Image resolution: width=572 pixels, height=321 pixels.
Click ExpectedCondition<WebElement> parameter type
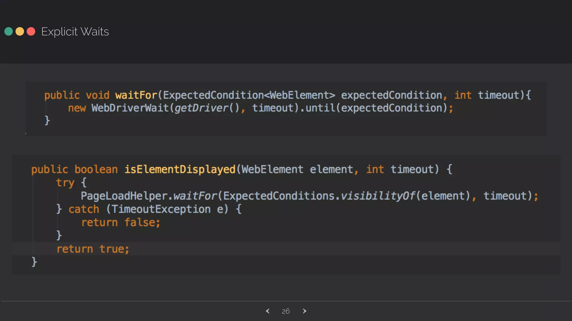click(249, 95)
